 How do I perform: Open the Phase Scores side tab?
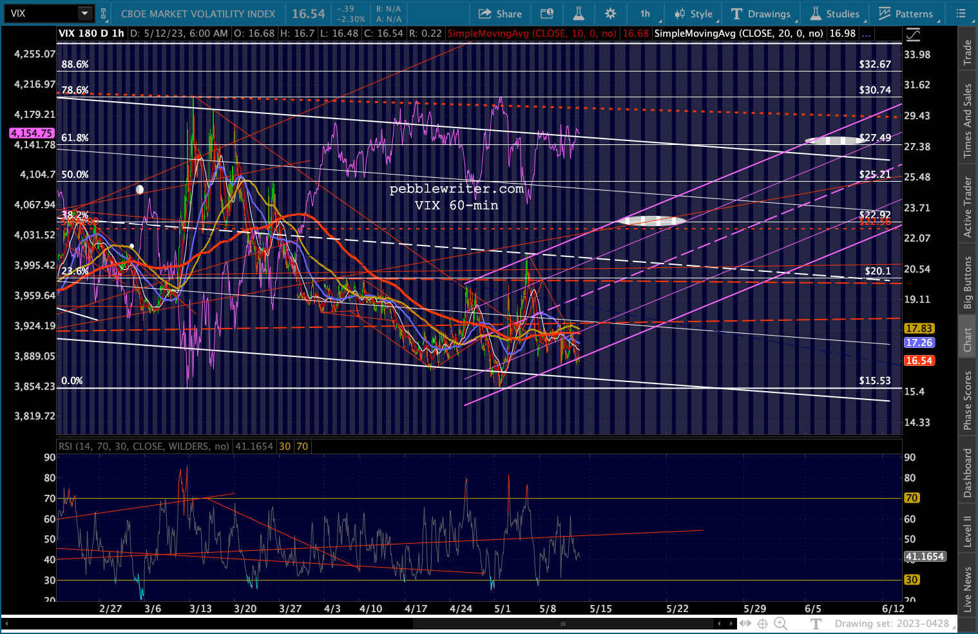(967, 400)
